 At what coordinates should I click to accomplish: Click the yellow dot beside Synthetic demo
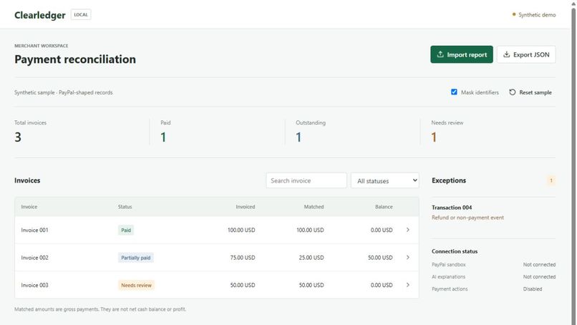[514, 14]
